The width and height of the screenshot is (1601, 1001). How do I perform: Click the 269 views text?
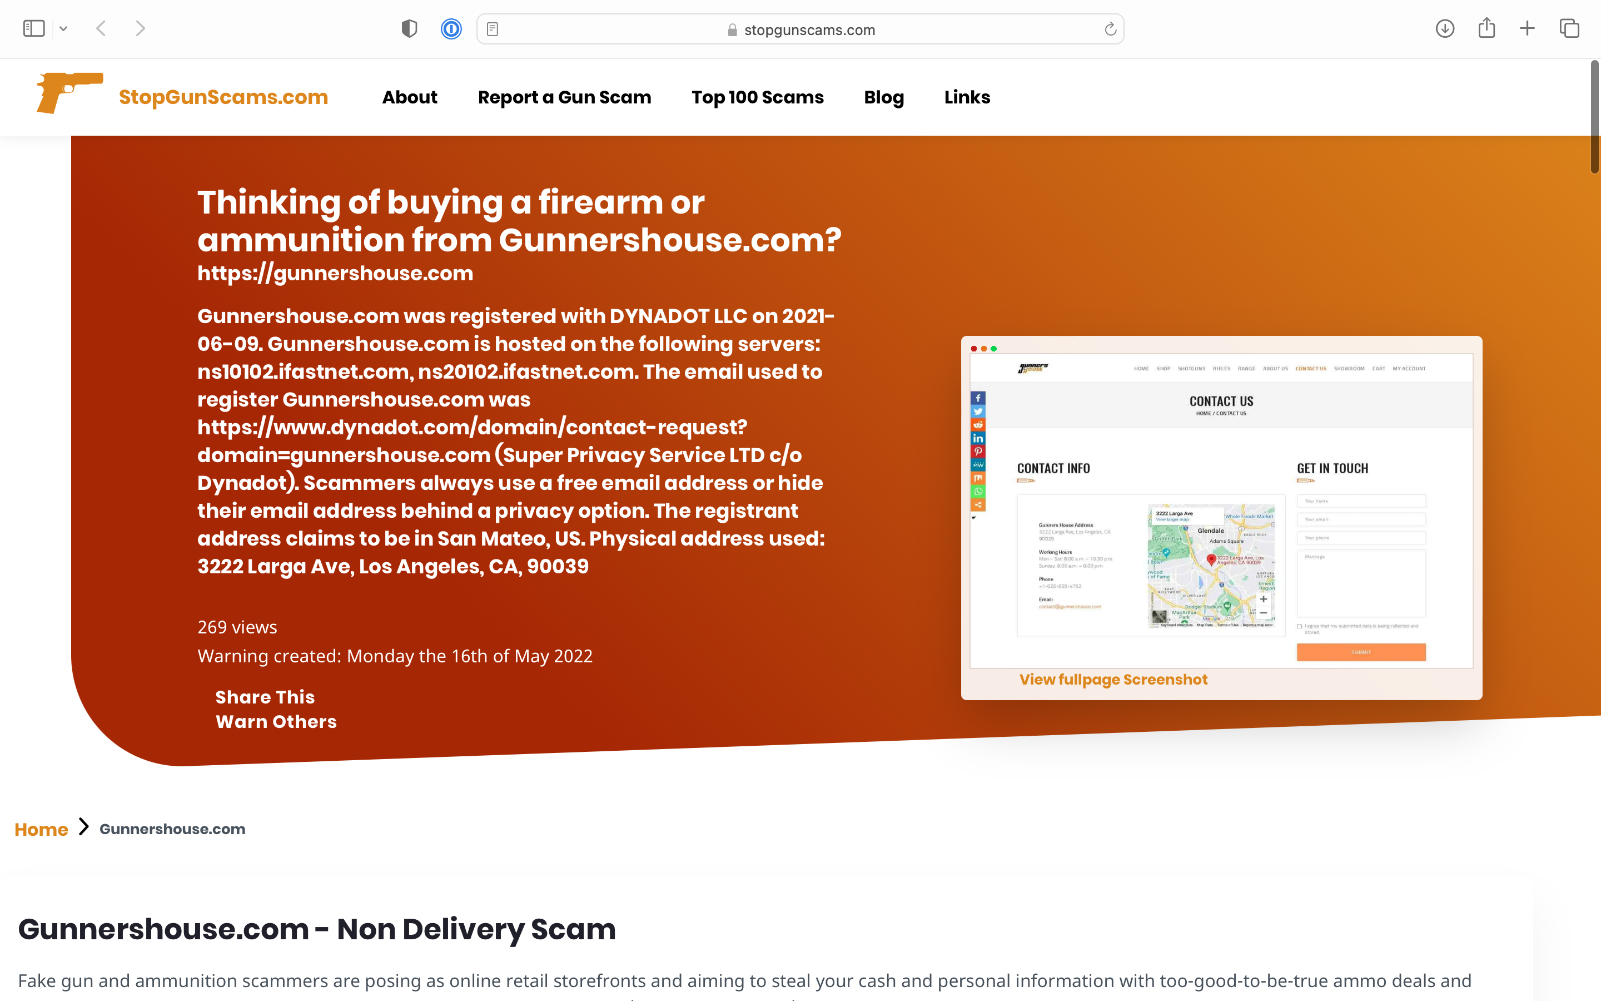(x=237, y=627)
